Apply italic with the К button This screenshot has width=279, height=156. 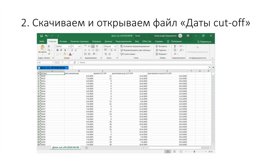(x=61, y=50)
